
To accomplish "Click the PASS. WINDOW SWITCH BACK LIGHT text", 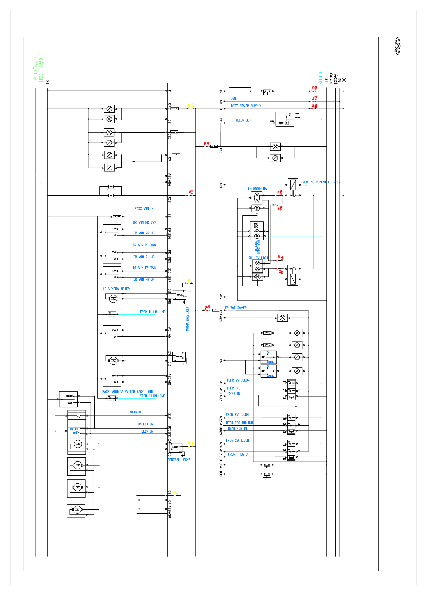I will 128,392.
